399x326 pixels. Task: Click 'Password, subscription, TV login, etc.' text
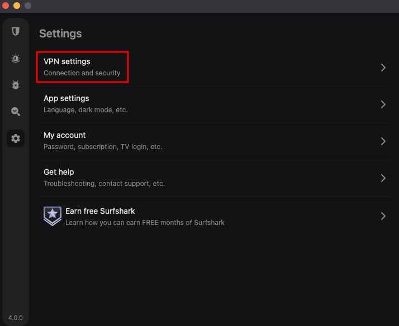pyautogui.click(x=103, y=147)
